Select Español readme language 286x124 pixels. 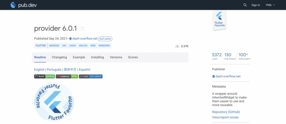point(84,70)
